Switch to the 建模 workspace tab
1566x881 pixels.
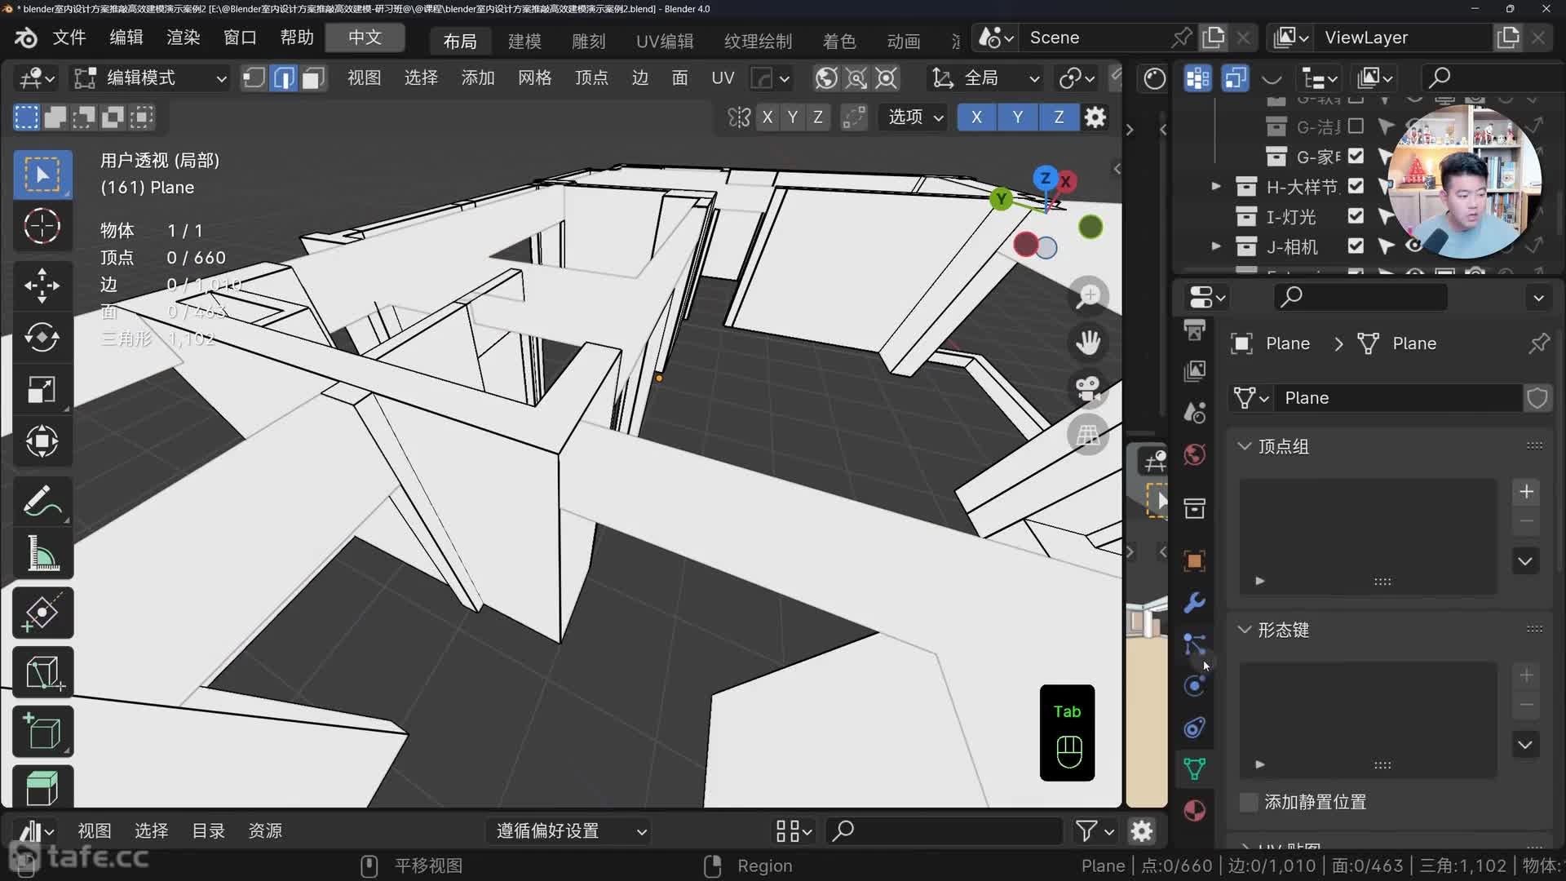pyautogui.click(x=524, y=41)
